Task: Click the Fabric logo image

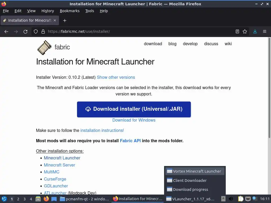Action: tap(44, 48)
